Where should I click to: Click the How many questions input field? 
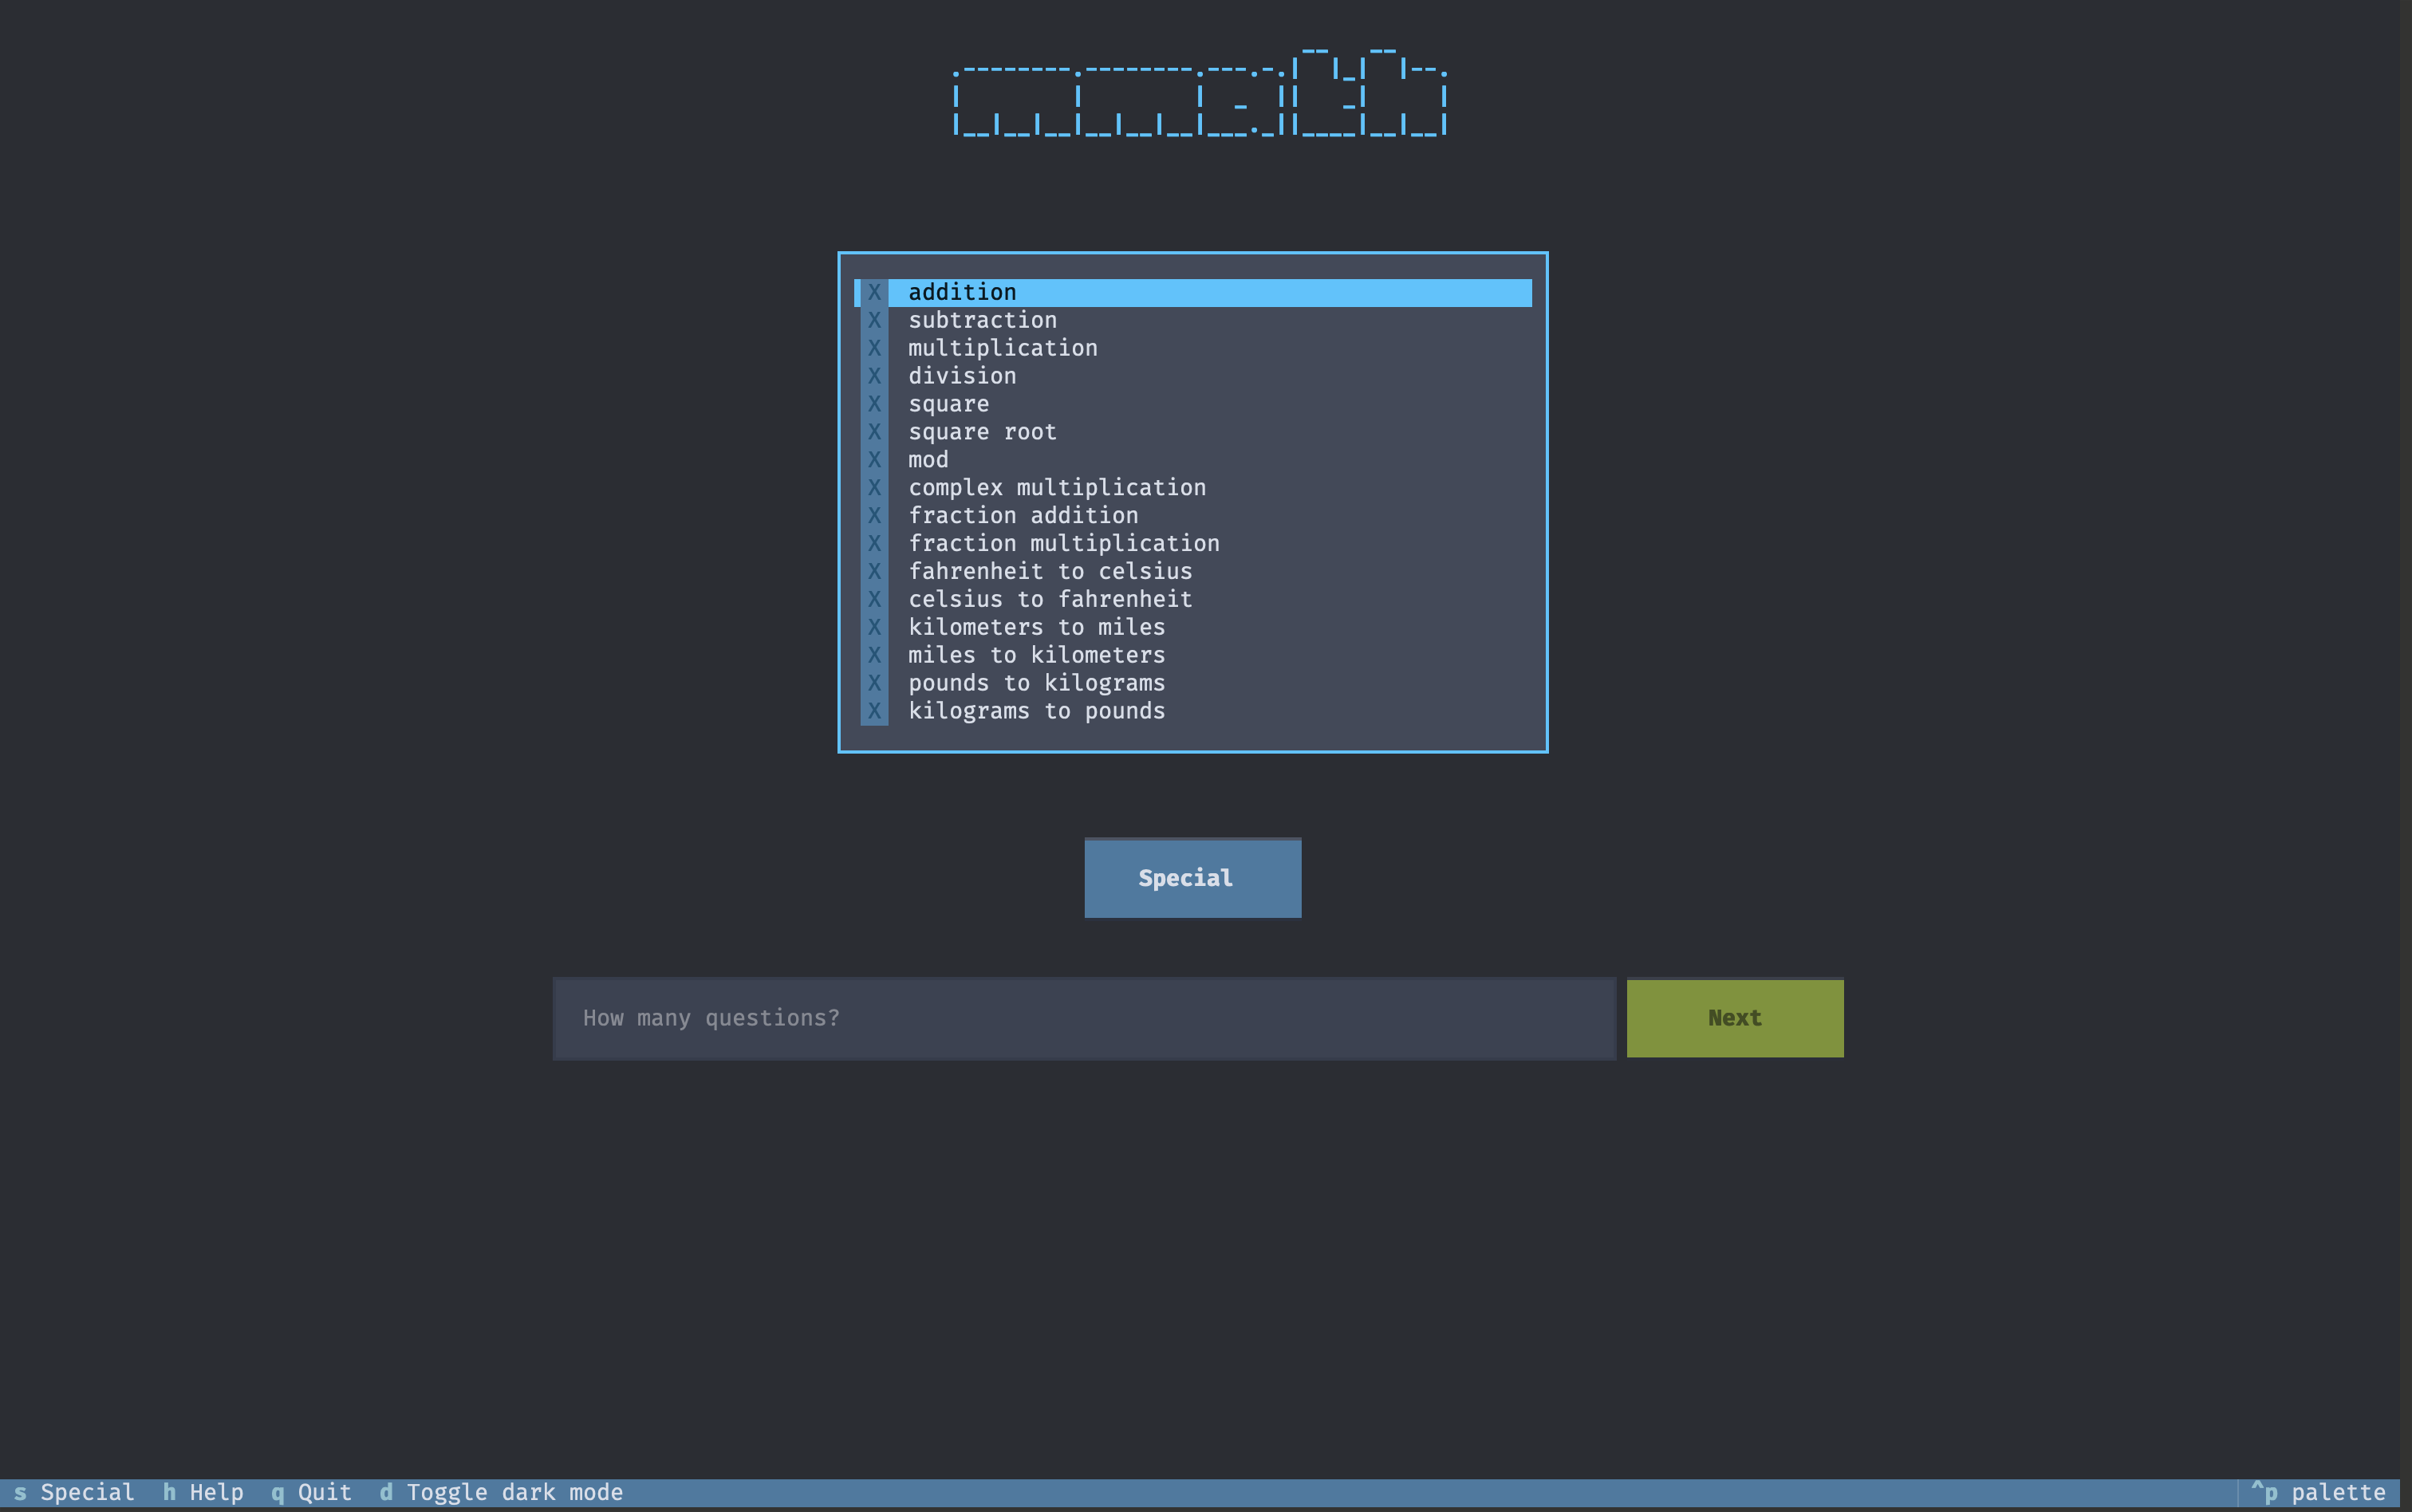tap(1083, 1017)
